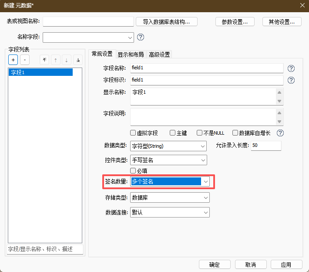
Task: Click scroll down arrow in 显示名称 box
Action: tap(279, 101)
